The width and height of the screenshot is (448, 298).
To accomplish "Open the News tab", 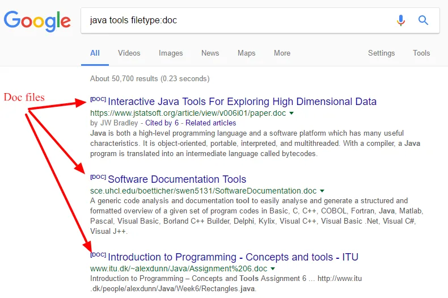I will [210, 53].
